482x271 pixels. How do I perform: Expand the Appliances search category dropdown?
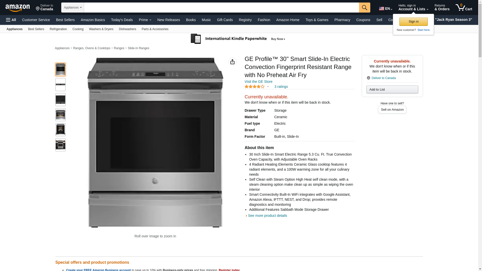pyautogui.click(x=73, y=8)
